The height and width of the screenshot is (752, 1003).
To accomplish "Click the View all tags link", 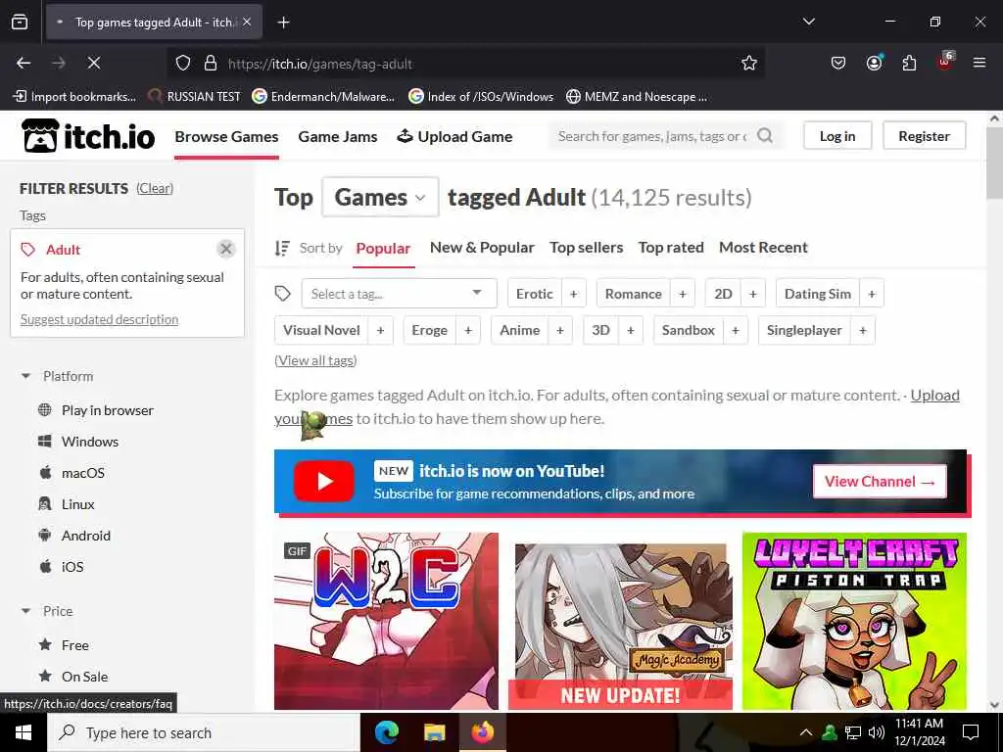I will 315,360.
